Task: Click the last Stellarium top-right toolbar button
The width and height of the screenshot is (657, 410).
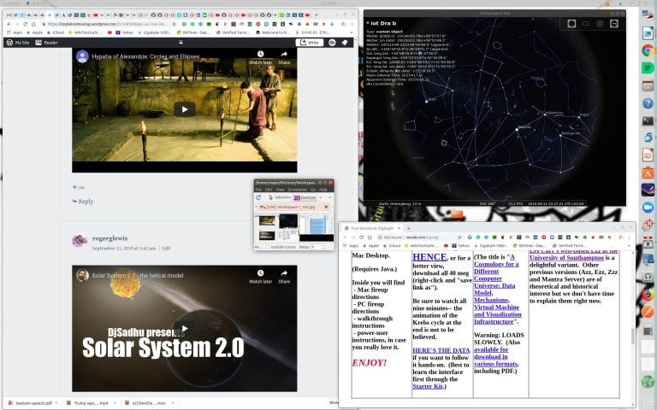Action: point(614,23)
